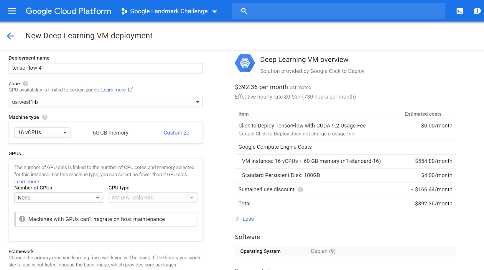
Task: Click 'Google Compute Engine Costs' row
Action: (345, 147)
